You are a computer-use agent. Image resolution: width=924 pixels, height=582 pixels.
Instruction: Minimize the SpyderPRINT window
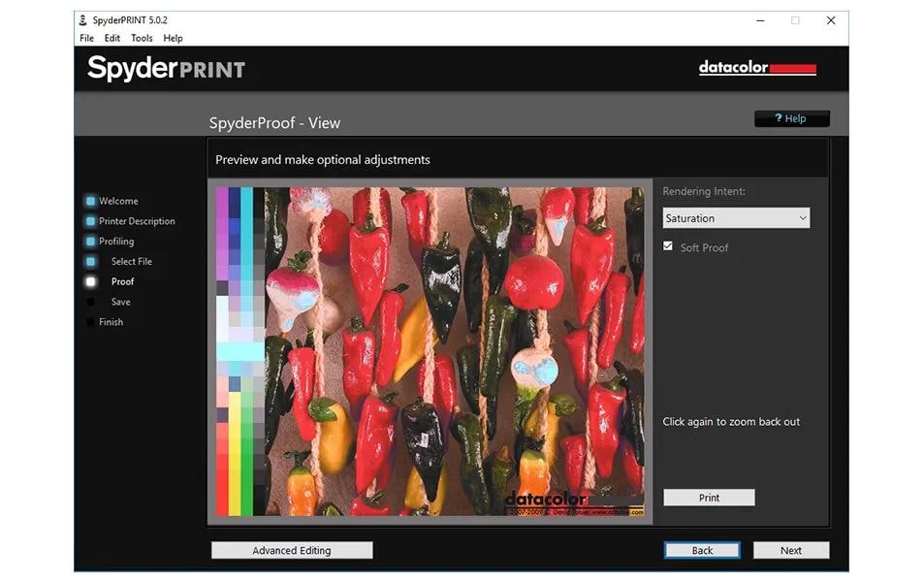click(x=760, y=20)
